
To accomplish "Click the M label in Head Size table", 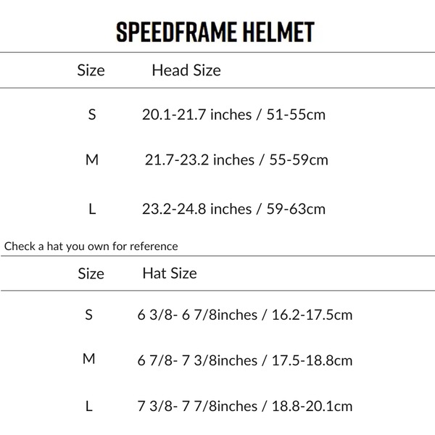I will 91,159.
